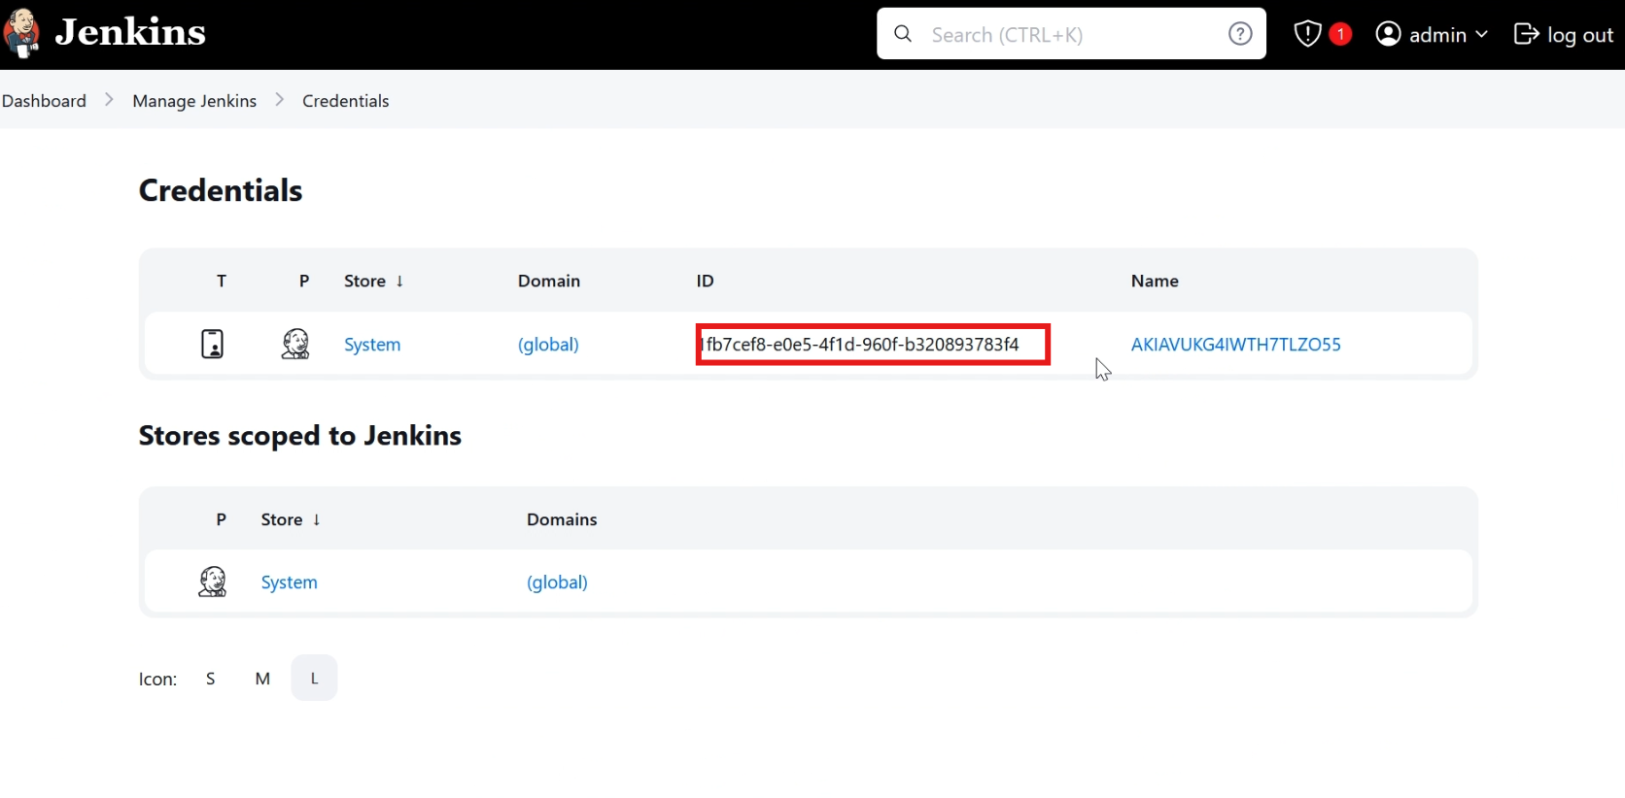This screenshot has width=1625, height=798.
Task: Select credential ID fb7cef8-e0e5-4f1d-960f text
Action: click(x=859, y=345)
